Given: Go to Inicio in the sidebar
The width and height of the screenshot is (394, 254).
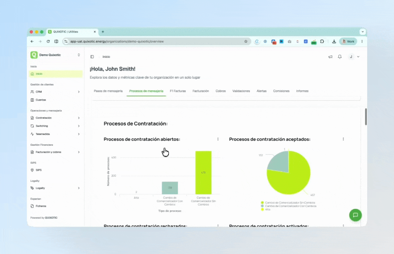Looking at the screenshot, I should click(x=55, y=74).
